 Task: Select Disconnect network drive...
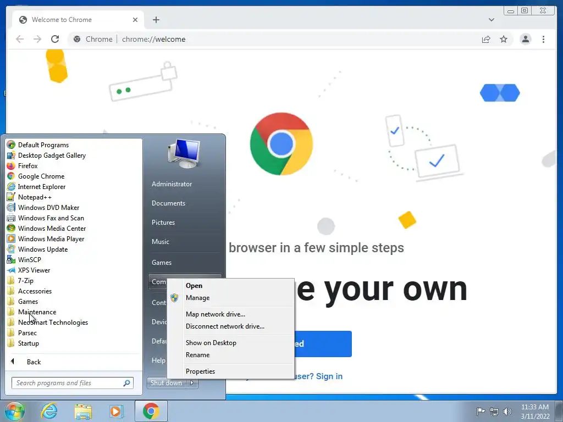coord(225,326)
